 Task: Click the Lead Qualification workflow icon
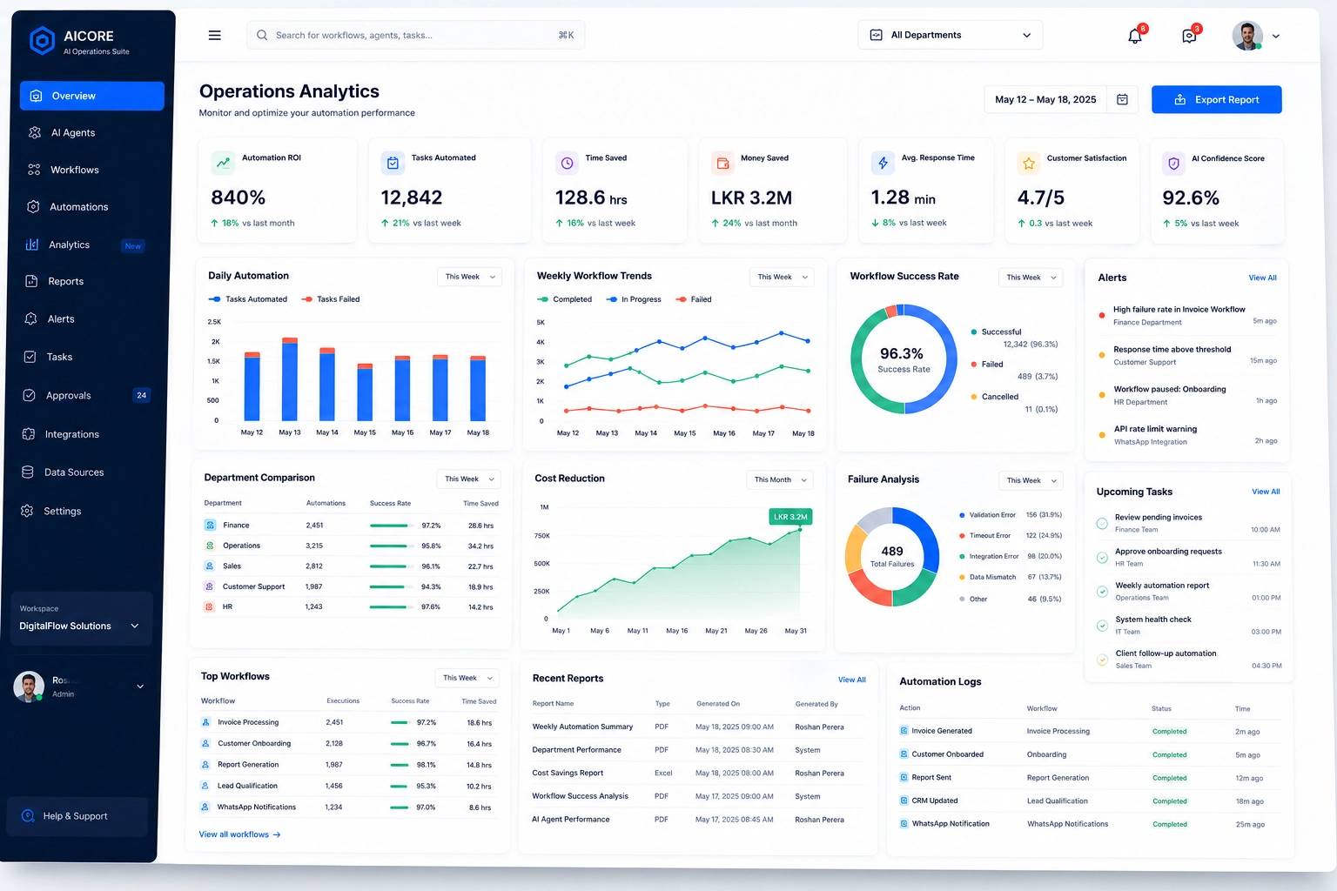click(205, 786)
